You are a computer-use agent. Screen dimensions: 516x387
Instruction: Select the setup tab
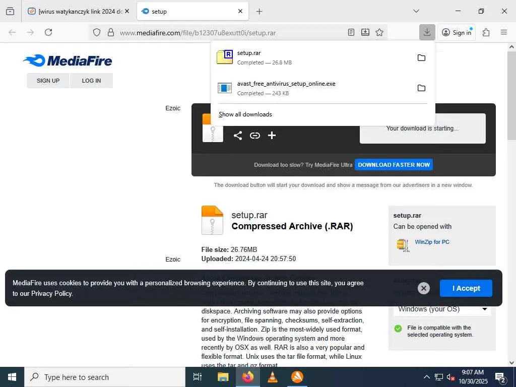pos(192,11)
